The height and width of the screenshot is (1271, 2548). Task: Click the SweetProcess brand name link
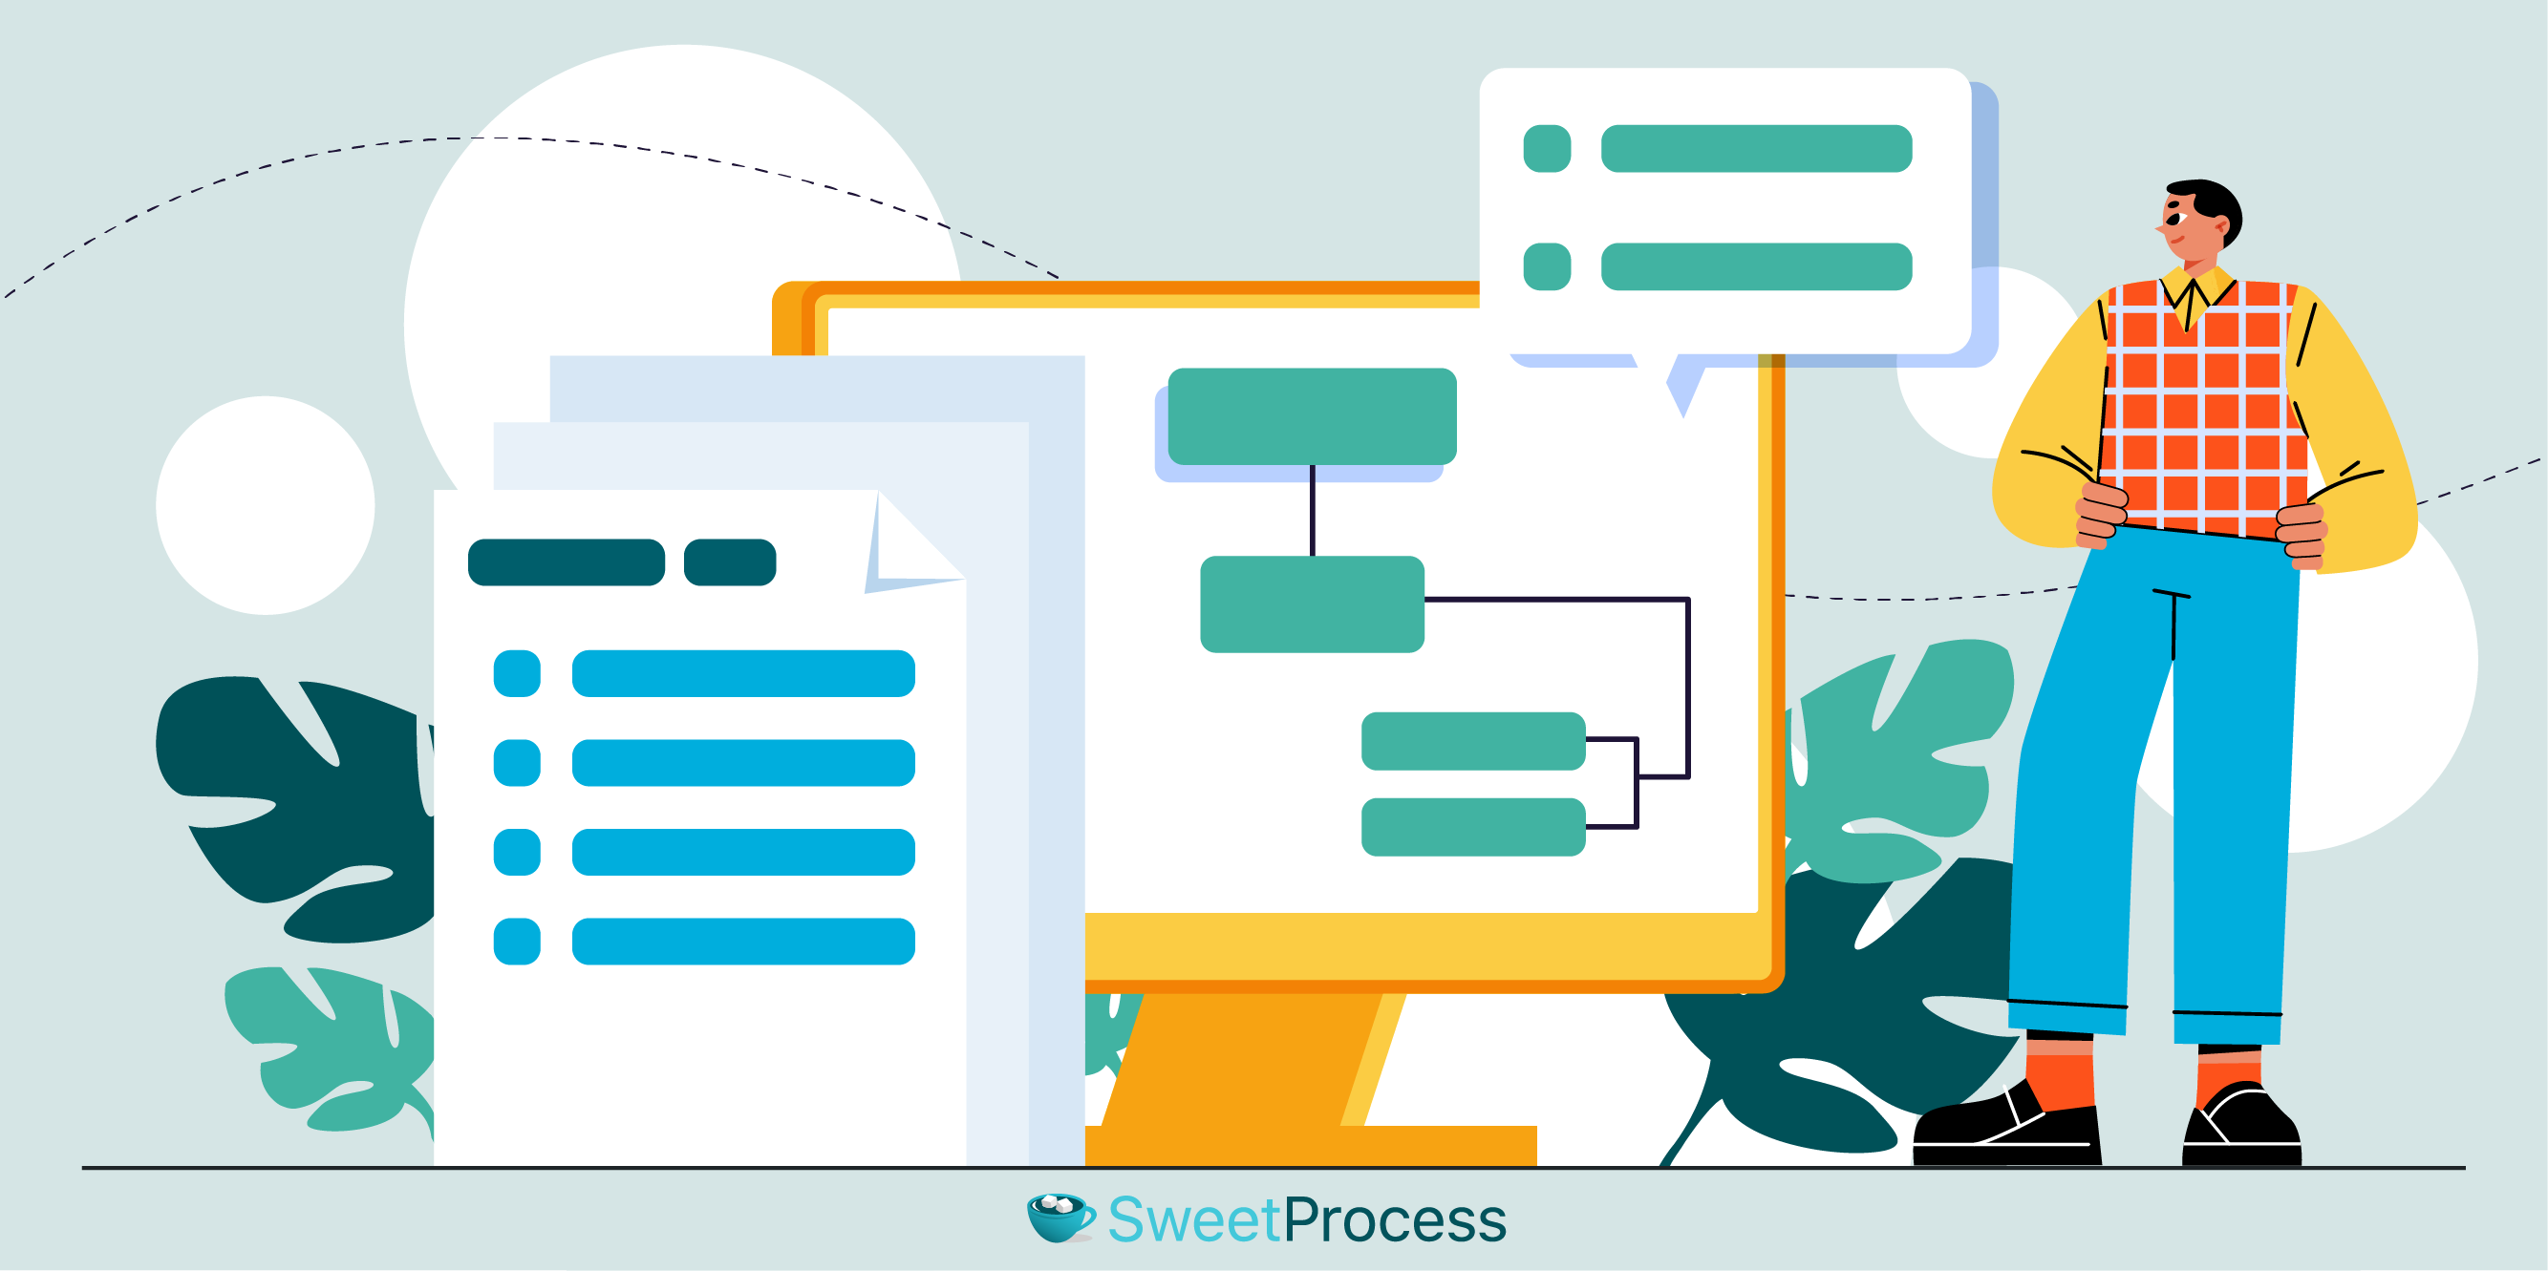coord(1274,1220)
